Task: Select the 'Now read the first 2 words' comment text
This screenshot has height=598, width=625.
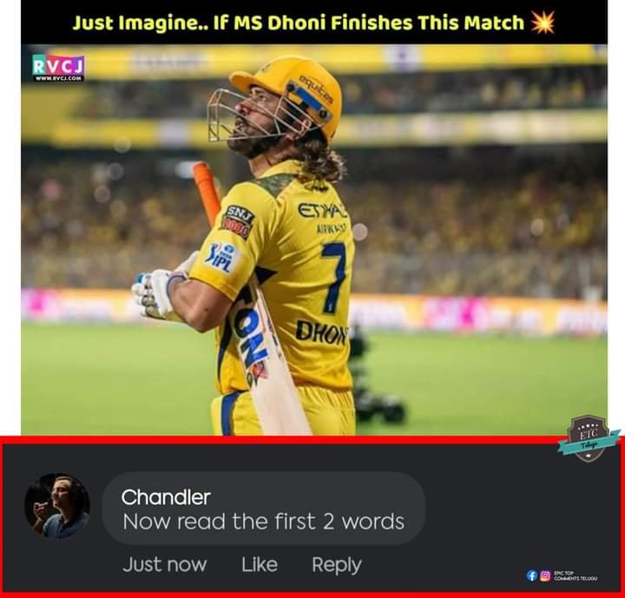Action: pos(264,522)
